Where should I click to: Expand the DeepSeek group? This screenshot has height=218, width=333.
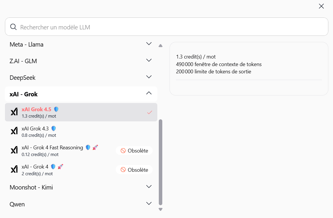[81, 77]
